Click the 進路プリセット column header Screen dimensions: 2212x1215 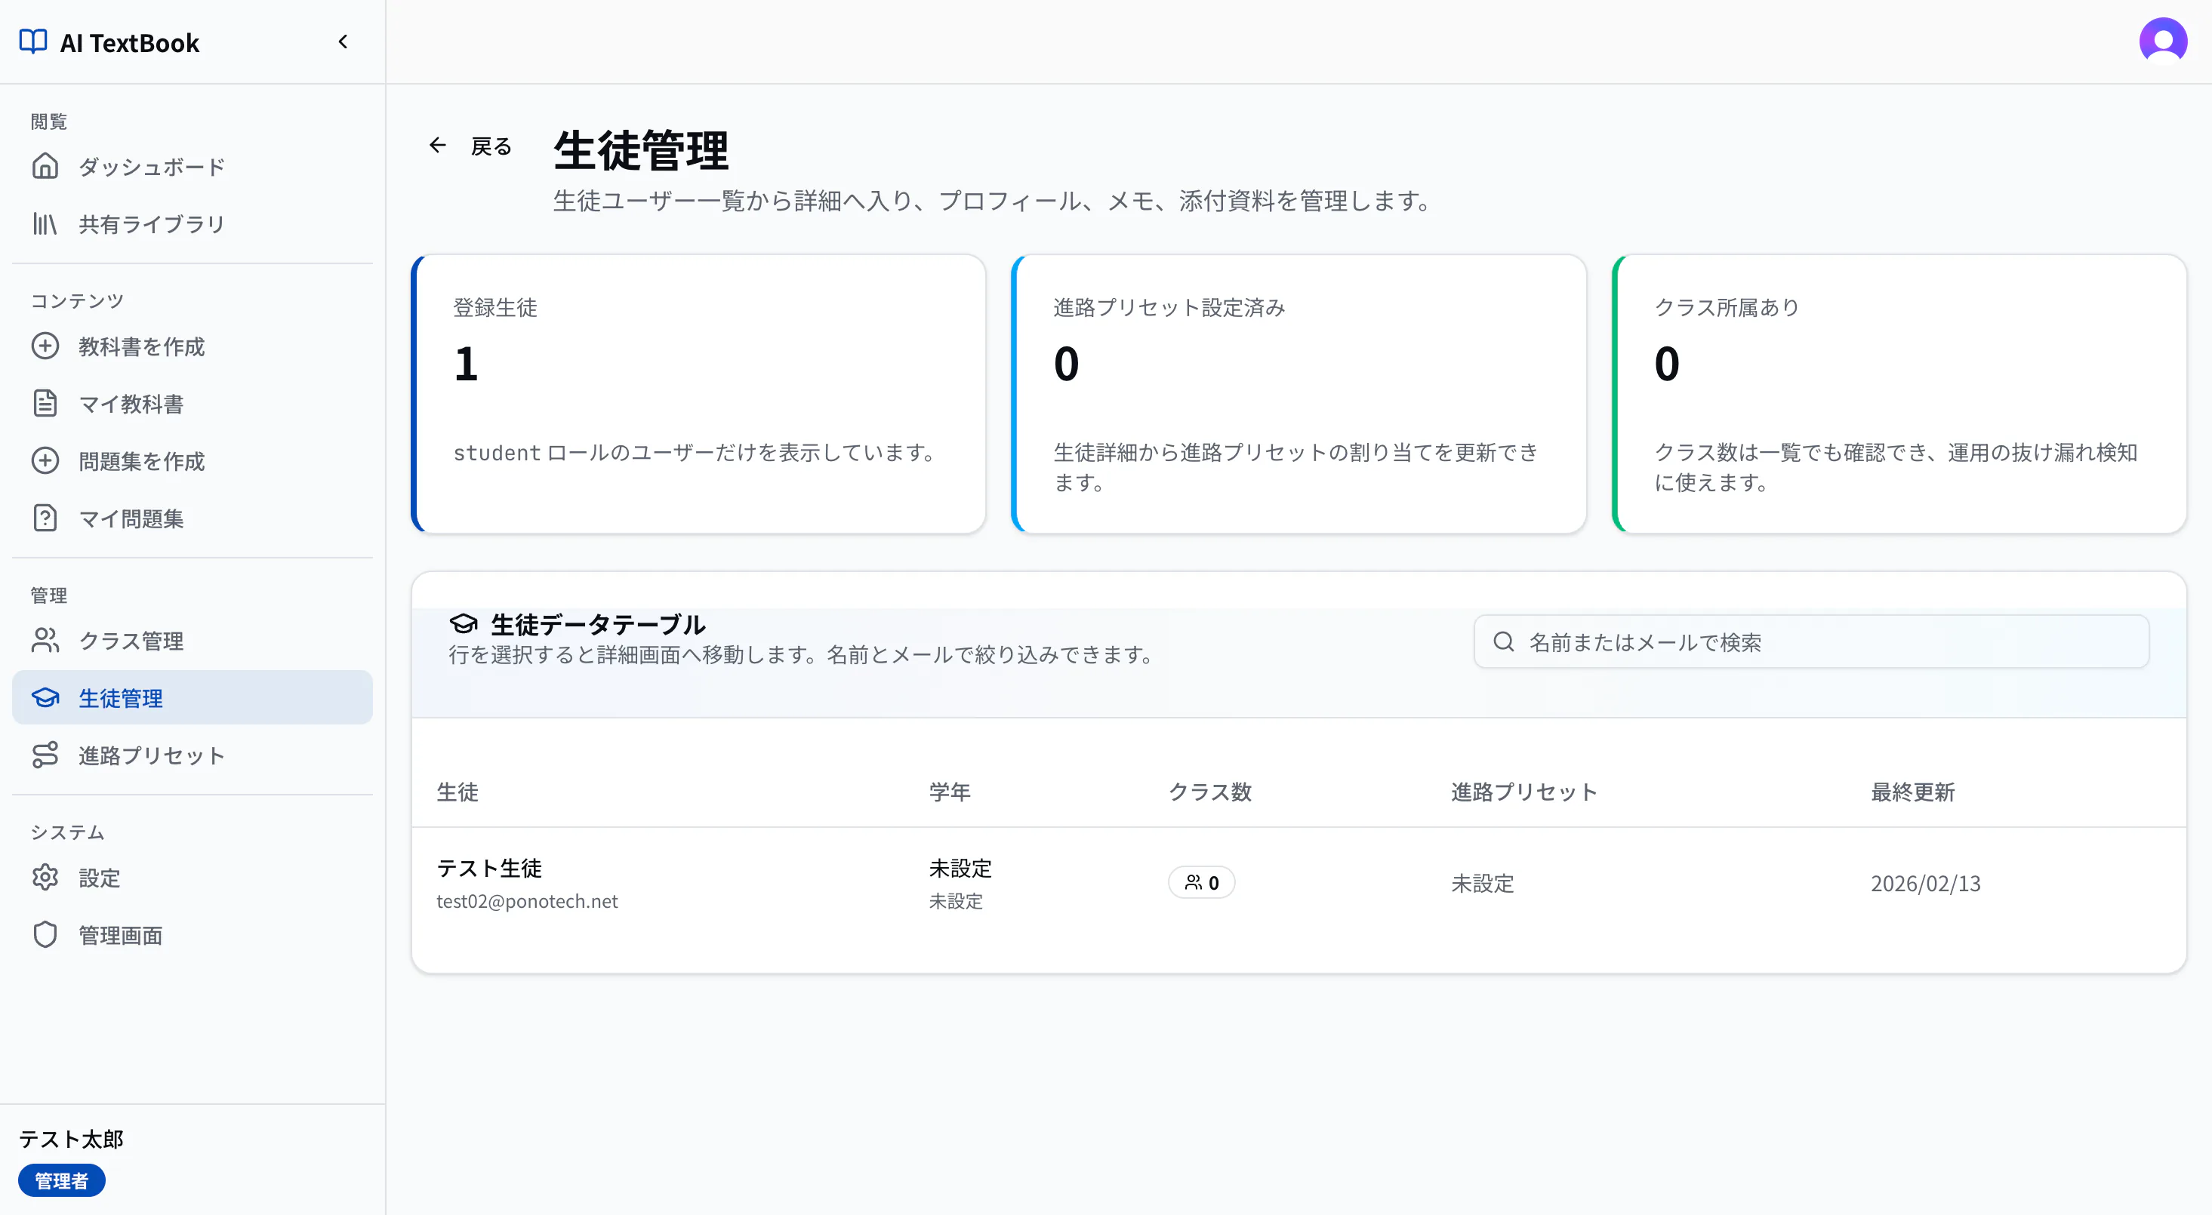(x=1524, y=792)
